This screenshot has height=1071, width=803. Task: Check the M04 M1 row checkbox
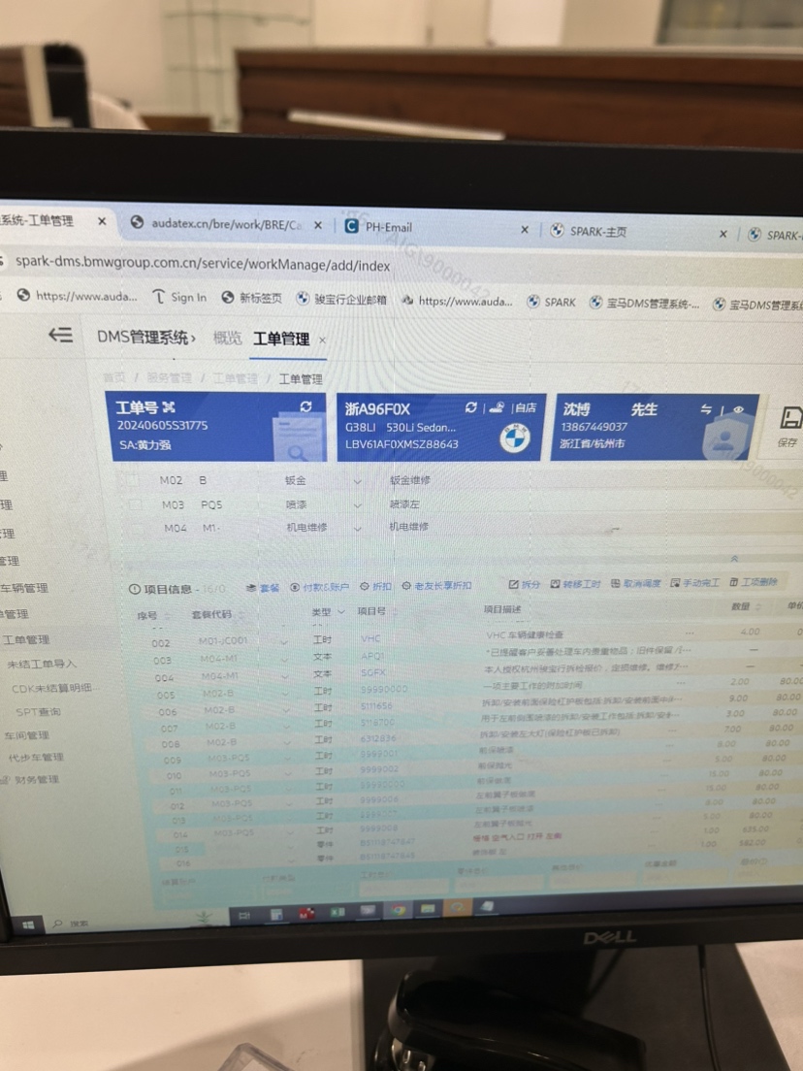click(x=139, y=529)
